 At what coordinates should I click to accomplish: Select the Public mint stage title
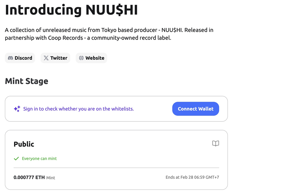pyautogui.click(x=24, y=144)
